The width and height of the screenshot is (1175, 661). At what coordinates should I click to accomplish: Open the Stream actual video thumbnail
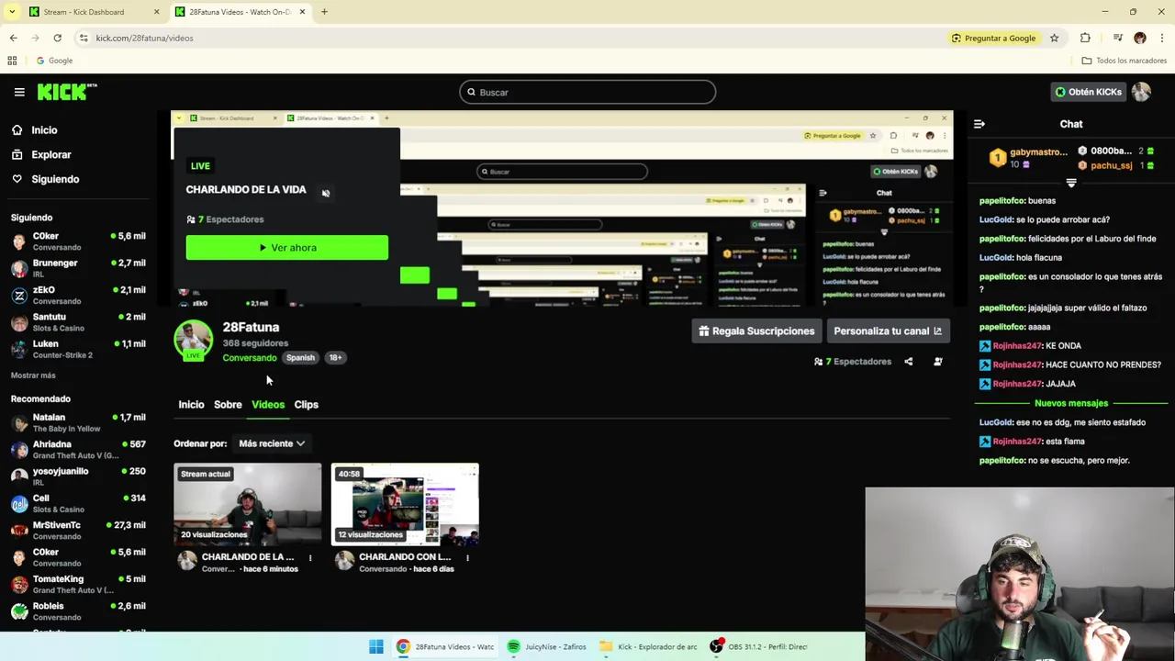[x=248, y=505]
